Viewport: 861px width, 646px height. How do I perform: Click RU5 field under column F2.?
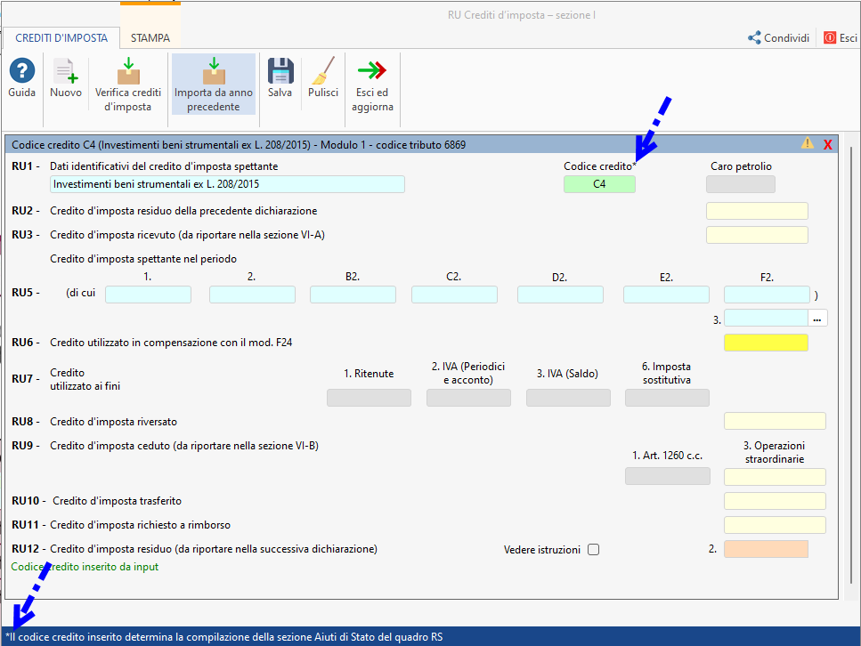(x=767, y=295)
